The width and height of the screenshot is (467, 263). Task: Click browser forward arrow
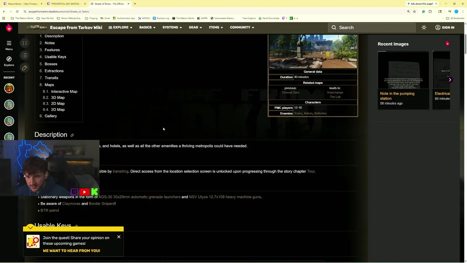(11, 12)
